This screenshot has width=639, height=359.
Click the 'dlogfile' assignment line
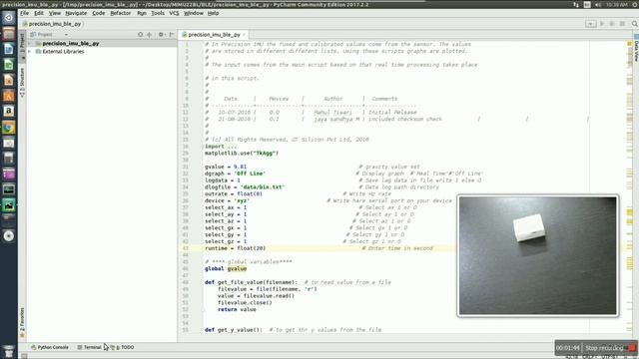pyautogui.click(x=245, y=186)
